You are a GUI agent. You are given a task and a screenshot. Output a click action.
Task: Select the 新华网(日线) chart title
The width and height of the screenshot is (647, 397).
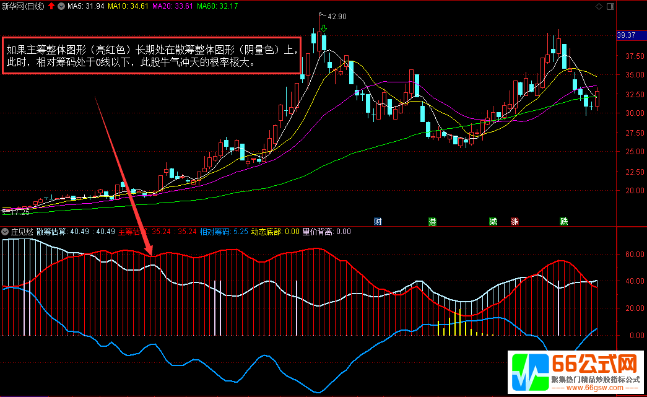pyautogui.click(x=23, y=6)
